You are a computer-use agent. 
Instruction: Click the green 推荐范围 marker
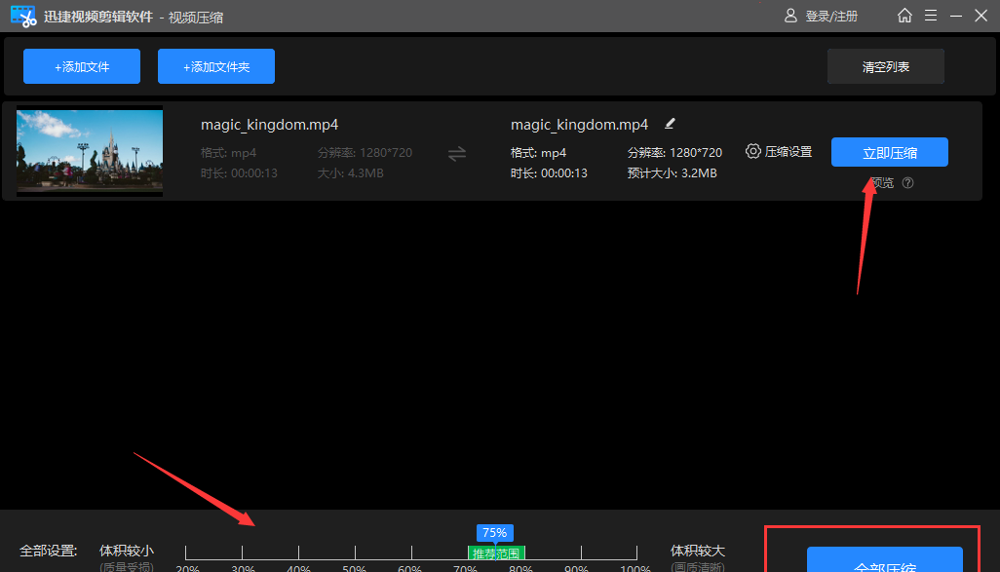(496, 553)
